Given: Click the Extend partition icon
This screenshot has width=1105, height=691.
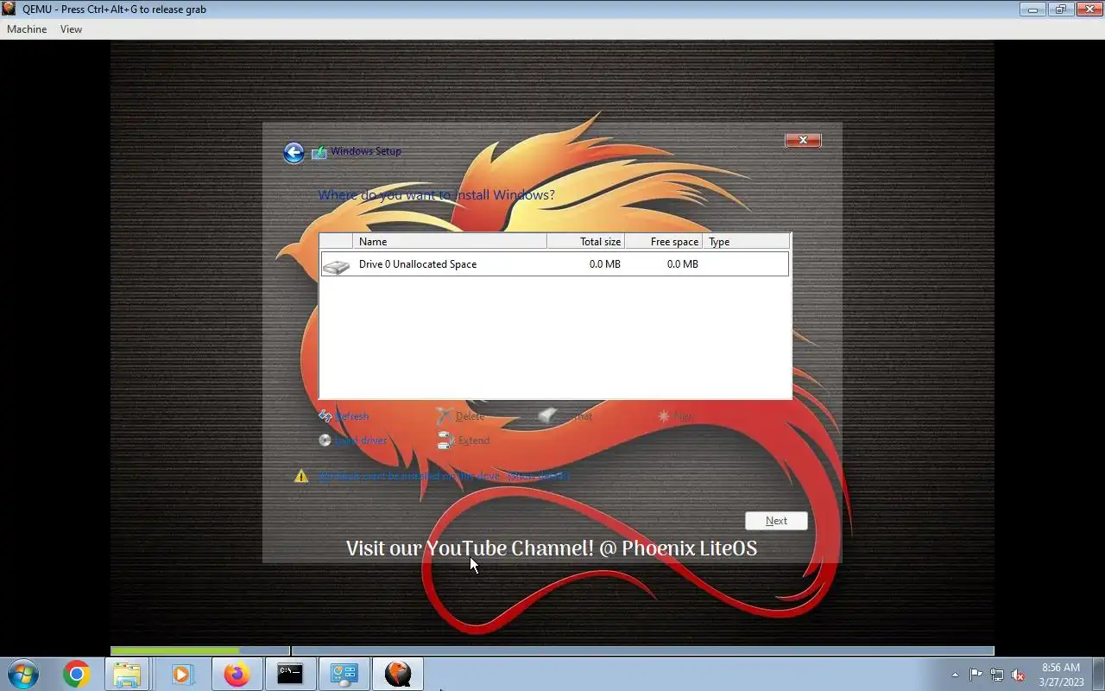Looking at the screenshot, I should [445, 441].
